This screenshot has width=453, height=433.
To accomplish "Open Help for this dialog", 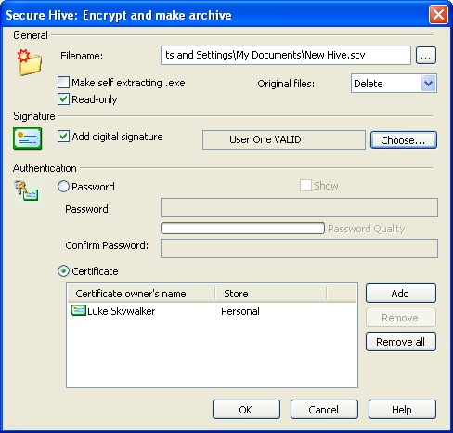I will (x=402, y=410).
